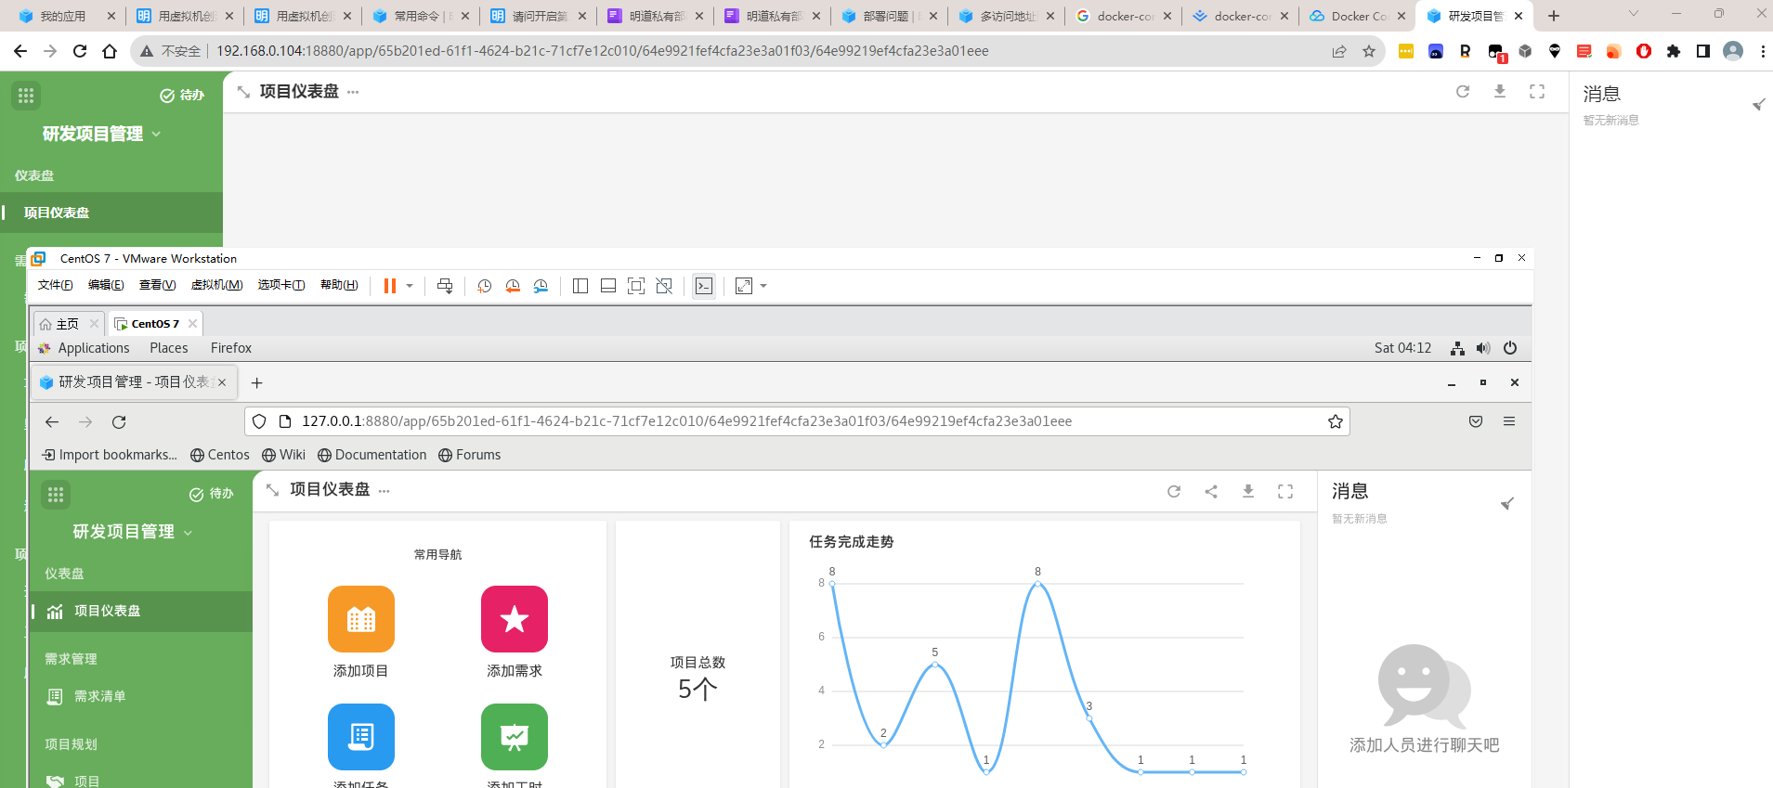This screenshot has width=1773, height=788.
Task: Click VMware's take snapshot clock icon
Action: 484,286
